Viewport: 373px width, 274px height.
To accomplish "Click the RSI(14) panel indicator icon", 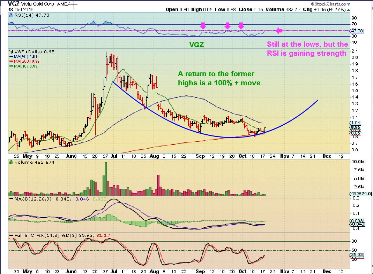I will pos(11,15).
